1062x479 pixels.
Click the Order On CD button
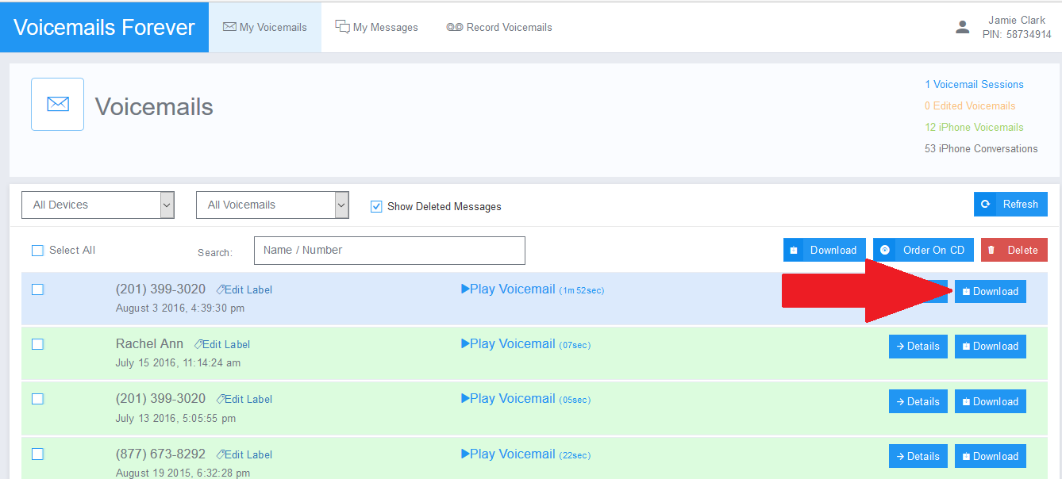(923, 250)
